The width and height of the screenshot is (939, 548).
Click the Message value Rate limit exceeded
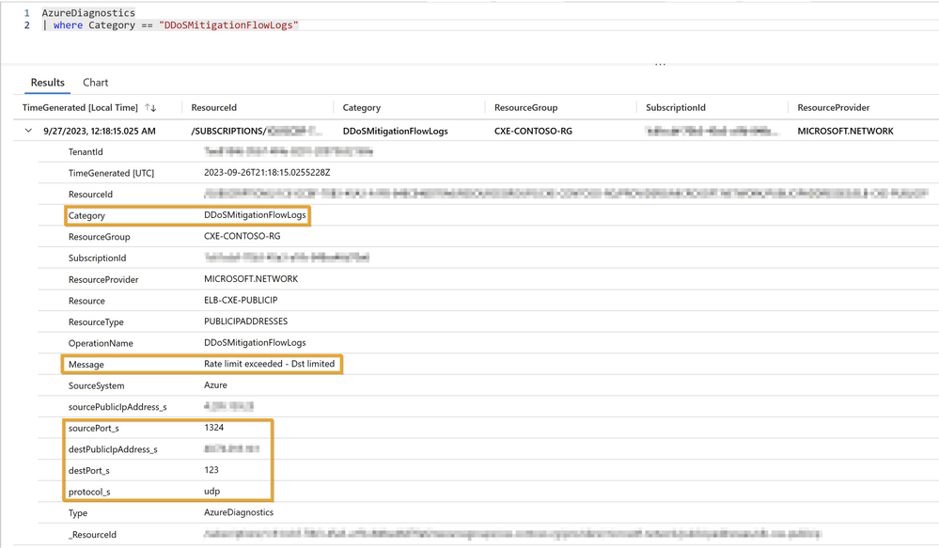click(x=270, y=364)
